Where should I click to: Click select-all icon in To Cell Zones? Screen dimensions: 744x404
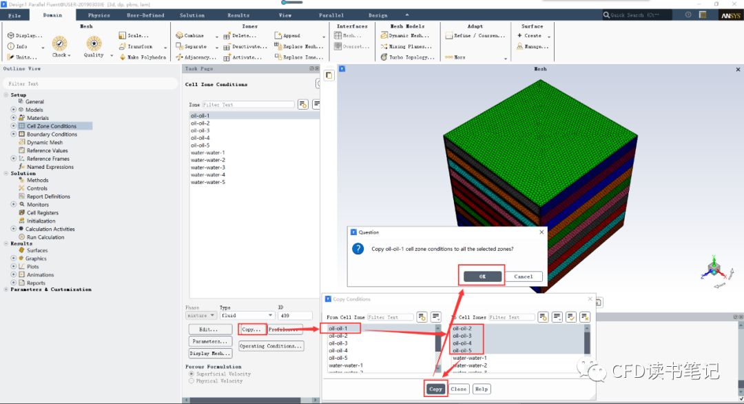point(571,317)
